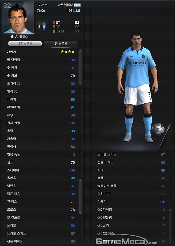
Task: Click the 3D player model in Etihad kit
Action: click(137, 87)
